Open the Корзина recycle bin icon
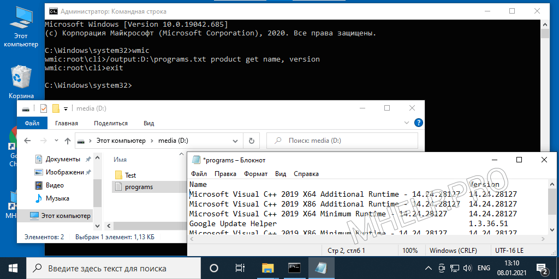The width and height of the screenshot is (559, 279). pyautogui.click(x=21, y=82)
